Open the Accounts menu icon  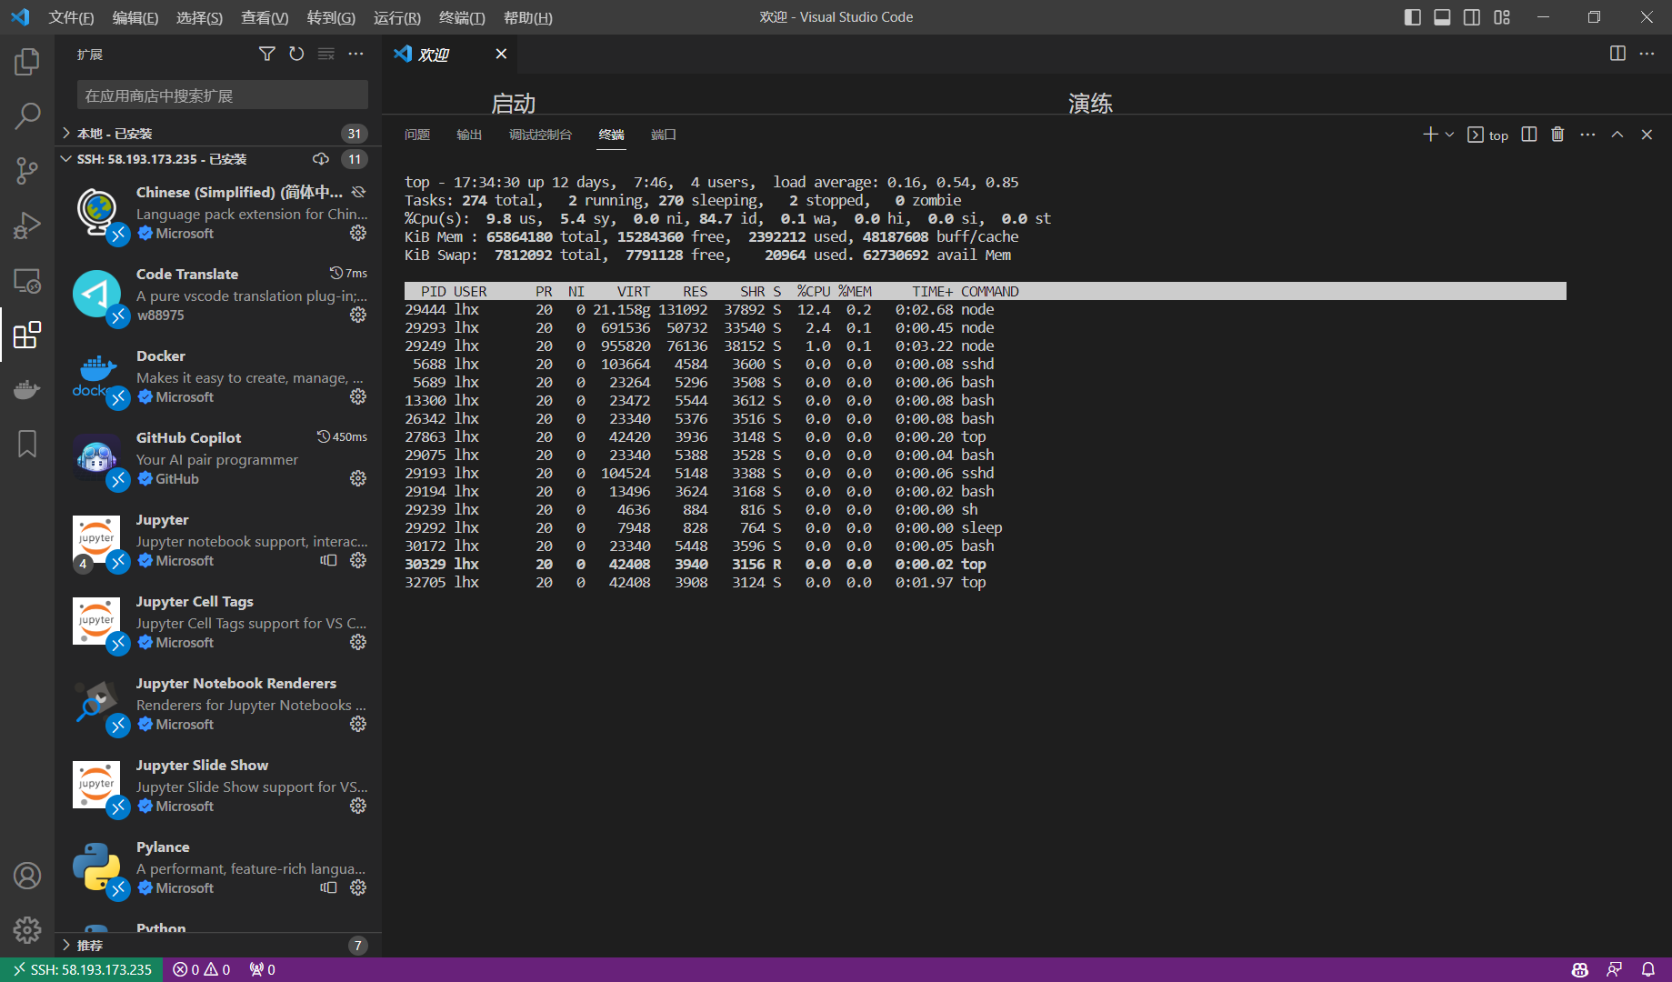coord(27,876)
